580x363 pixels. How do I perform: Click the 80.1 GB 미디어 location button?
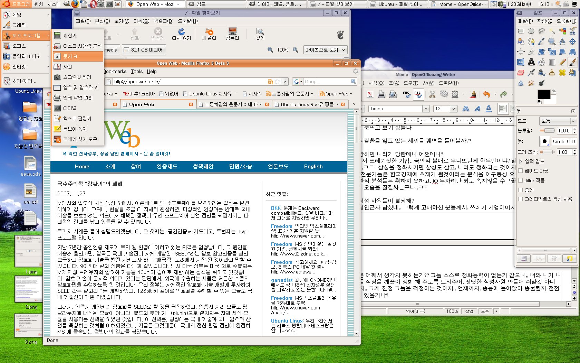click(144, 50)
